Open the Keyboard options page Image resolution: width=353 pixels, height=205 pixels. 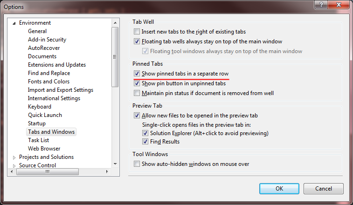point(40,107)
